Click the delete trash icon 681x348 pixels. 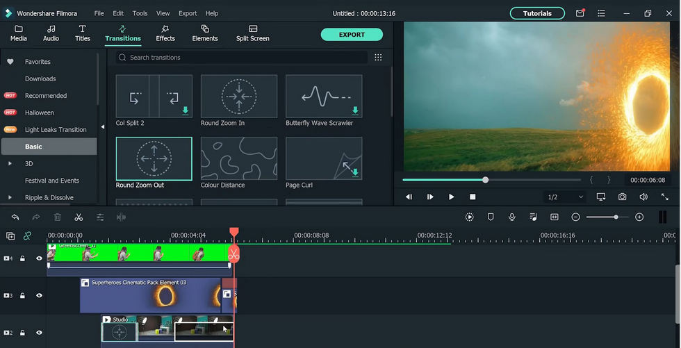[58, 217]
